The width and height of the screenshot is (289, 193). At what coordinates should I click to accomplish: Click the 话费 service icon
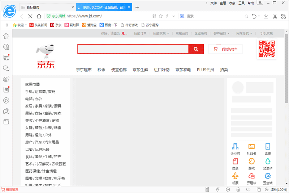268,149
